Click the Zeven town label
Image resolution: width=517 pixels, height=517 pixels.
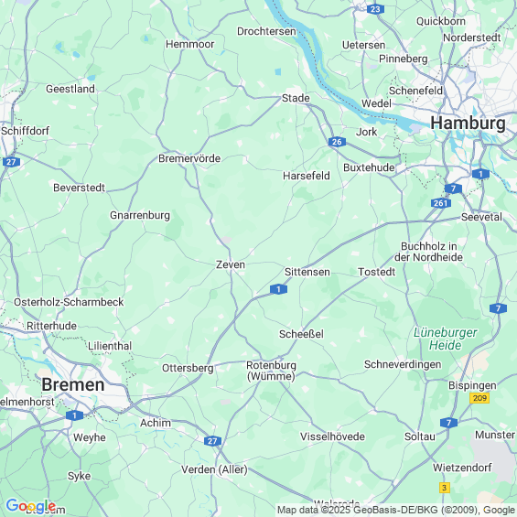point(231,264)
